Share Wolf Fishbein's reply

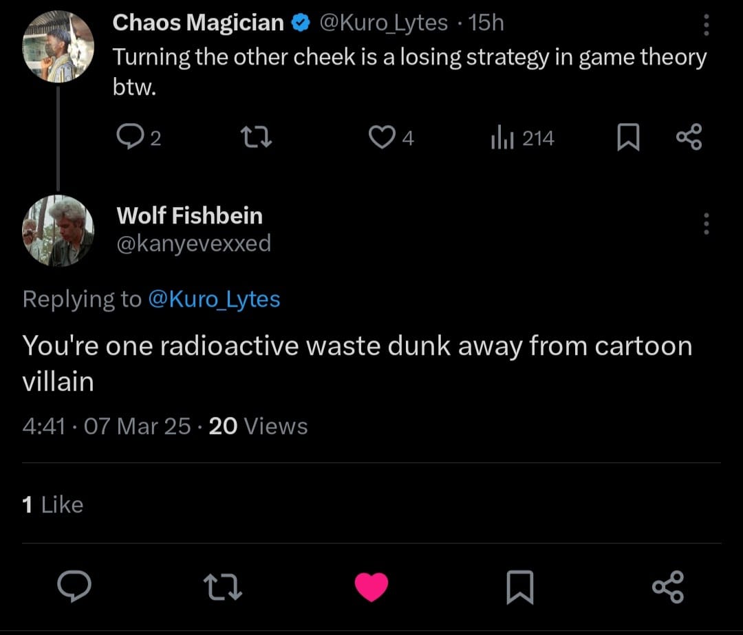668,587
